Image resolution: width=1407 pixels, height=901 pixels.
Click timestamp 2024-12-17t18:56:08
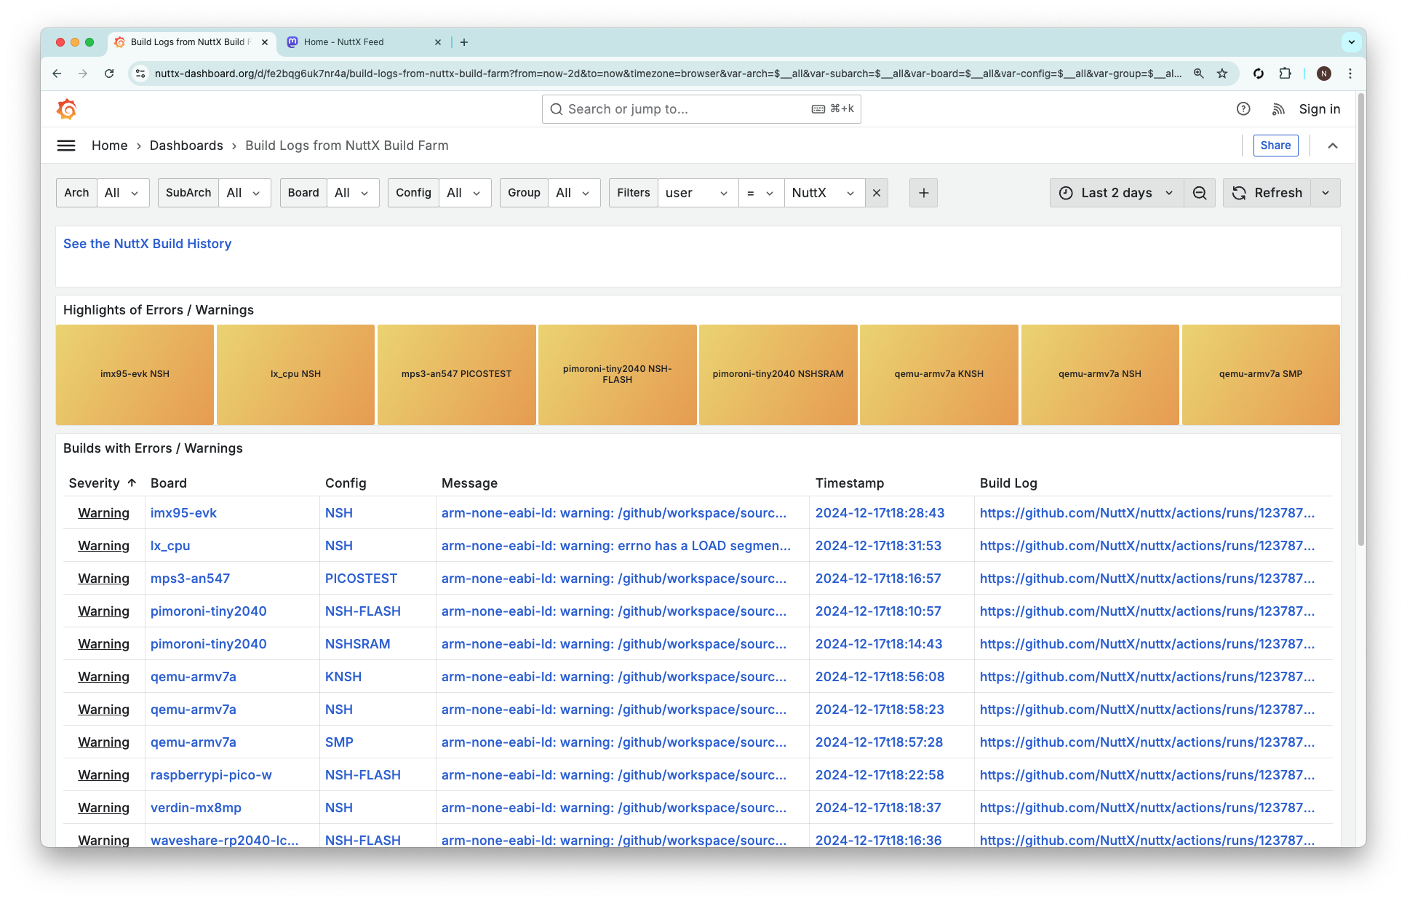coord(880,677)
